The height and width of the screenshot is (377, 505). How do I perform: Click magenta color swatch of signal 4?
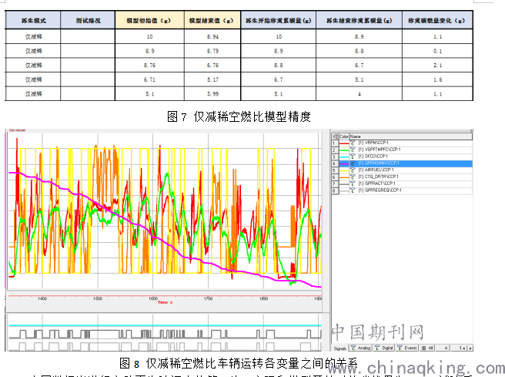343,163
